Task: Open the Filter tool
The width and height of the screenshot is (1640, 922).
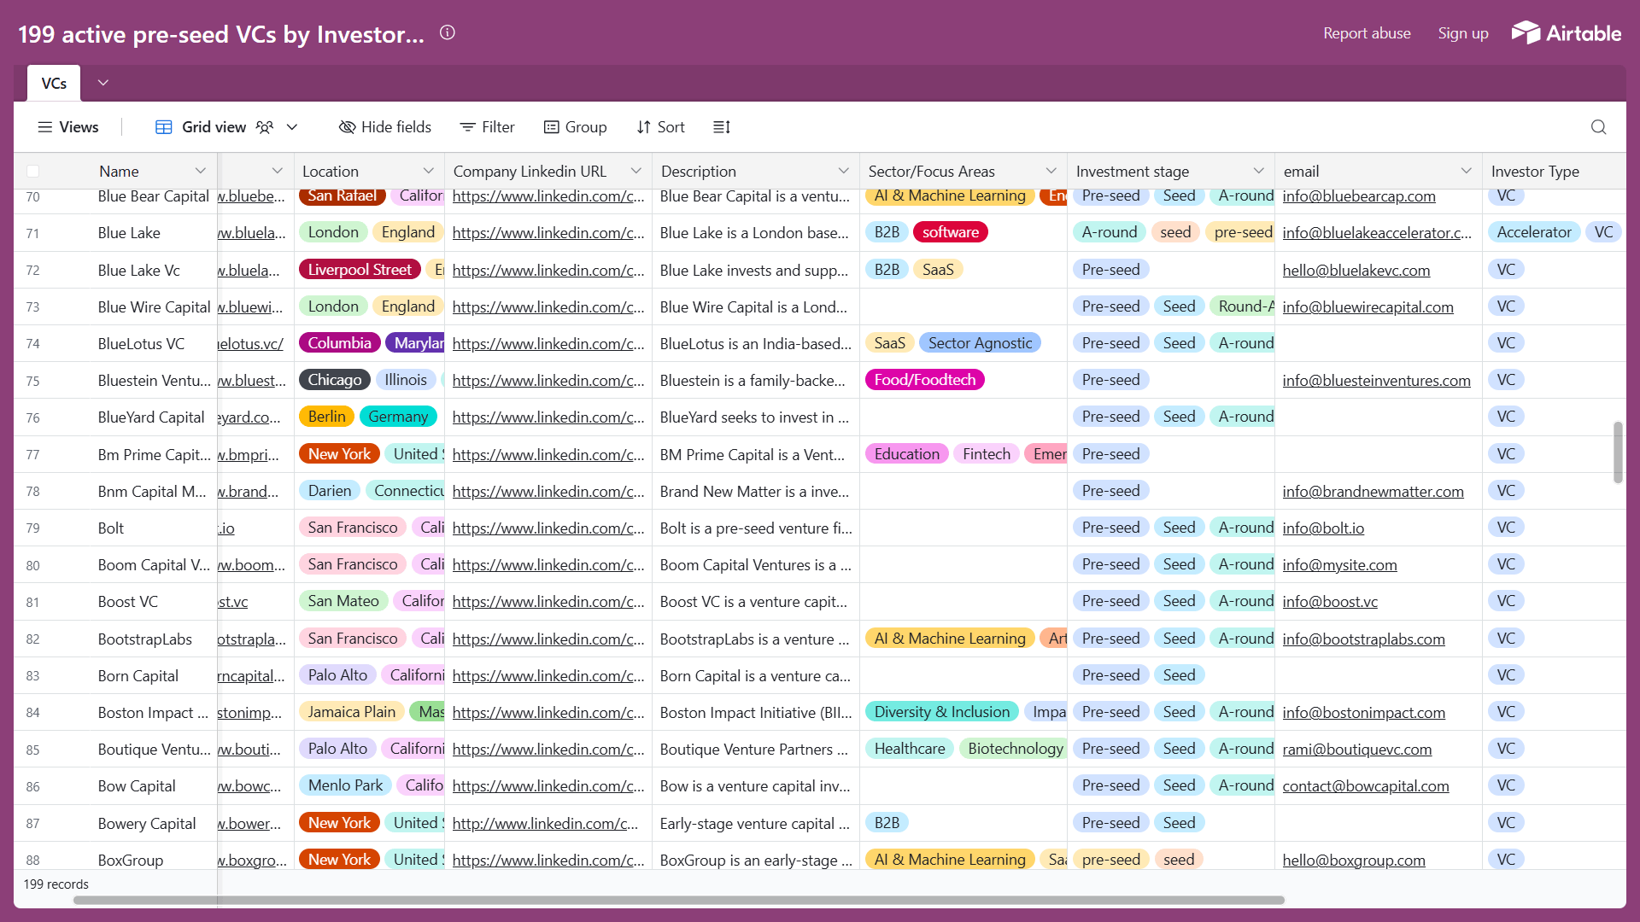Action: click(487, 127)
